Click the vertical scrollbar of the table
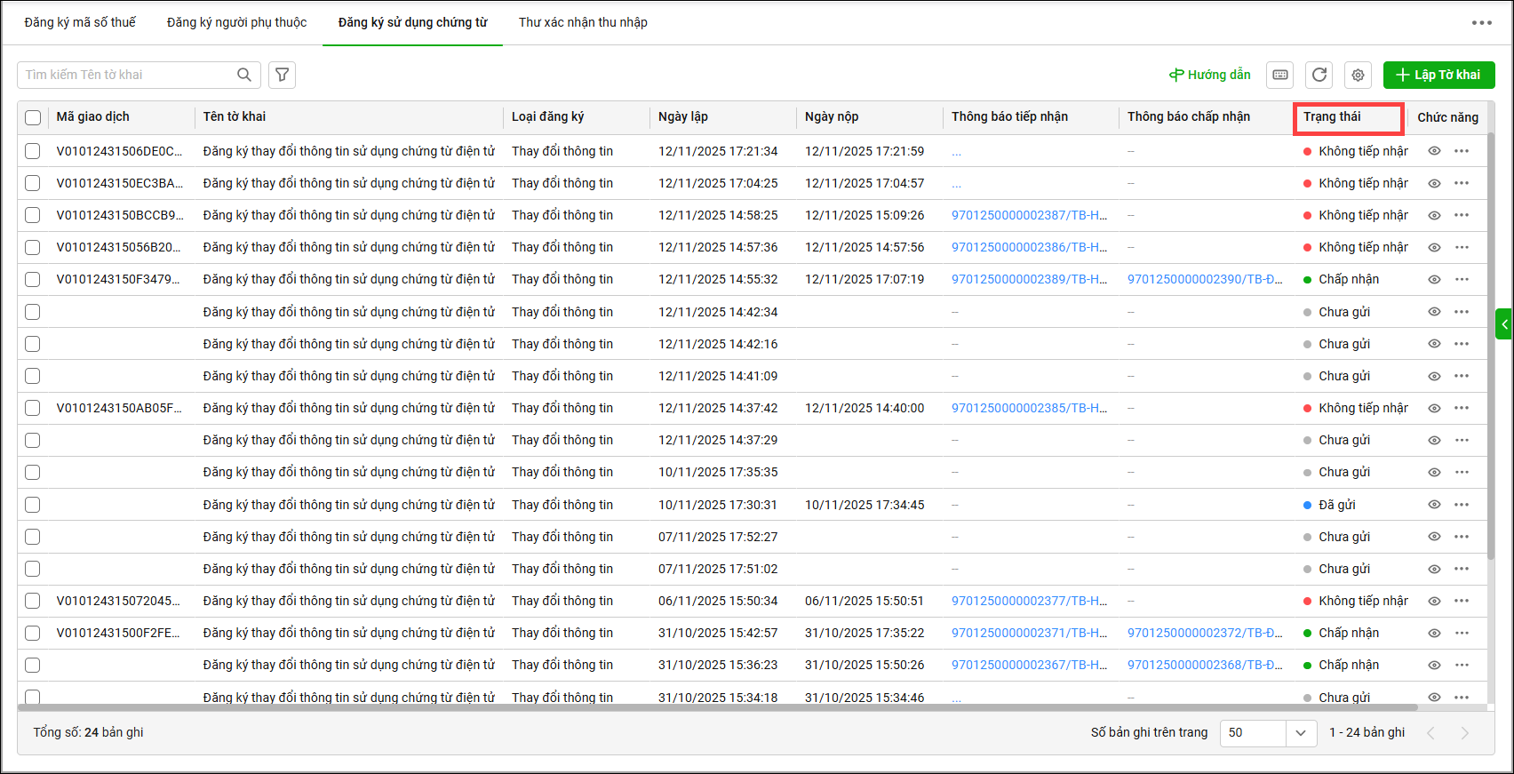Image resolution: width=1514 pixels, height=774 pixels. (x=1491, y=347)
